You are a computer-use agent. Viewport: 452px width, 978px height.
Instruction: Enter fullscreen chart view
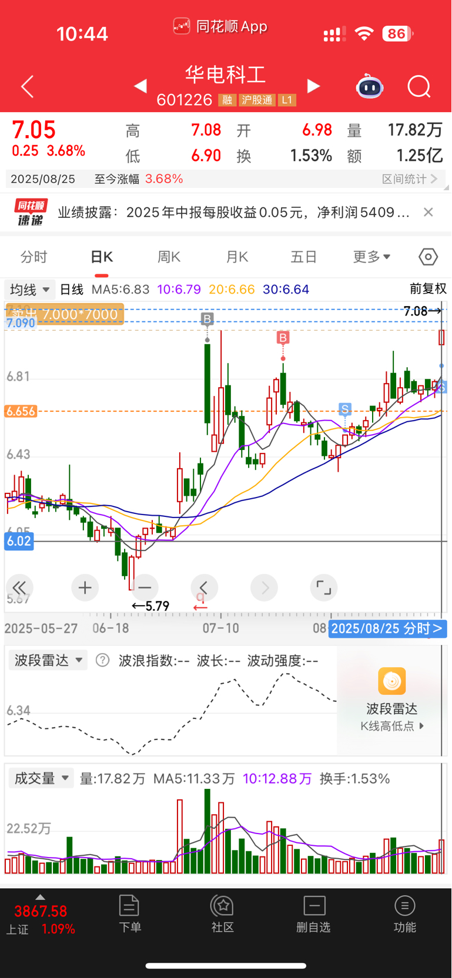pos(323,587)
